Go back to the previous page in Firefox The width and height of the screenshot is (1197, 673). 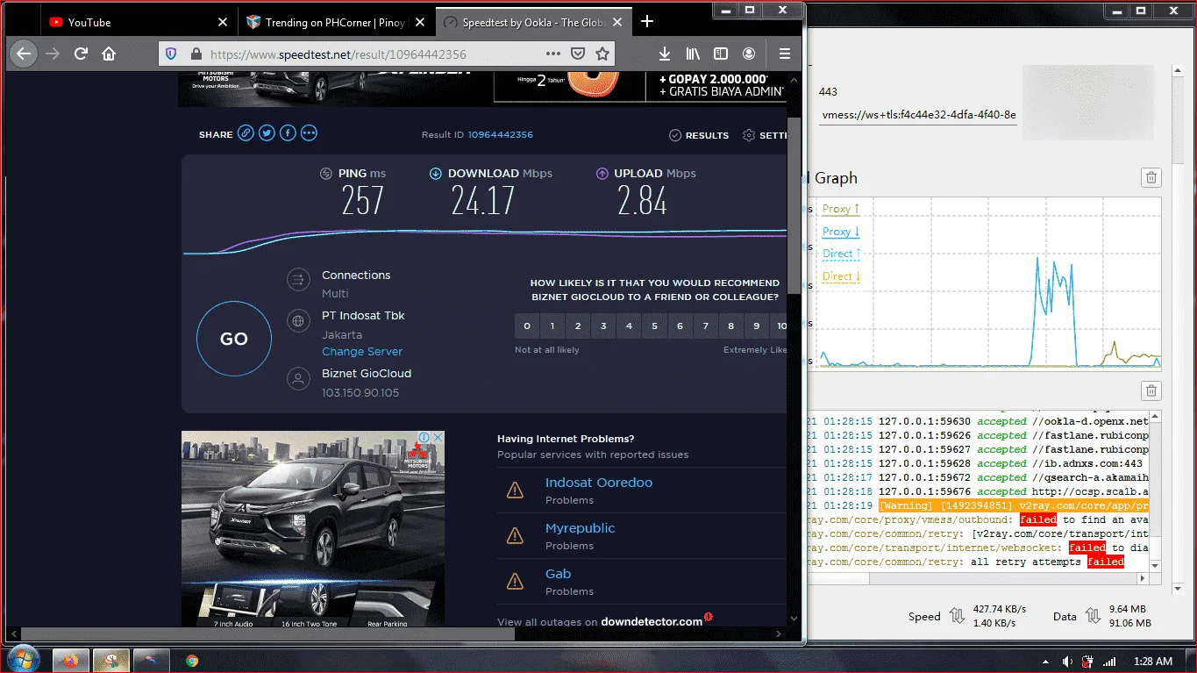pyautogui.click(x=24, y=54)
